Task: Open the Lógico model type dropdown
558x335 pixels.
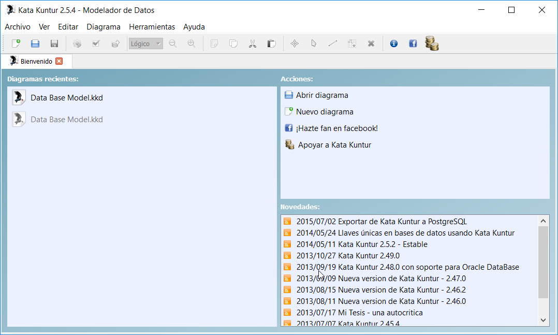Action: point(145,43)
